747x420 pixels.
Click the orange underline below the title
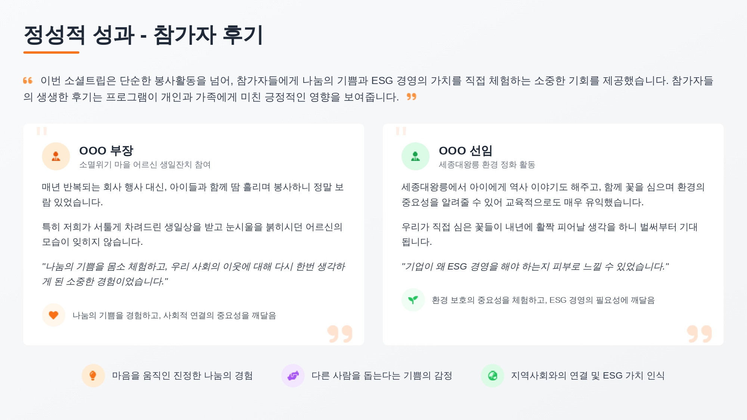[51, 53]
